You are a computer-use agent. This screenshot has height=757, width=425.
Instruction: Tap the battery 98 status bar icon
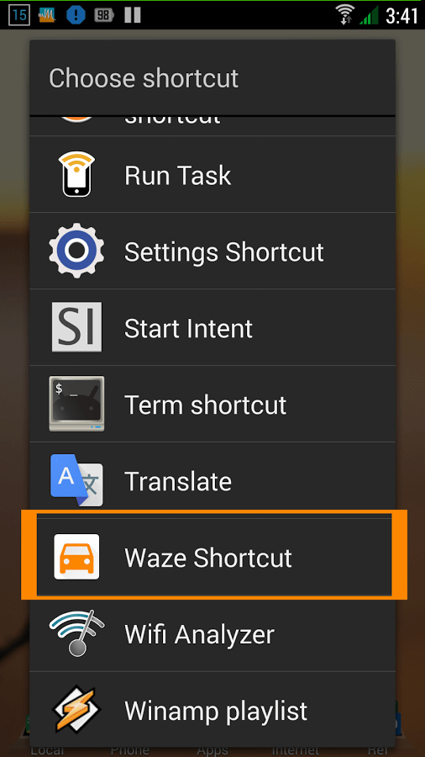104,15
